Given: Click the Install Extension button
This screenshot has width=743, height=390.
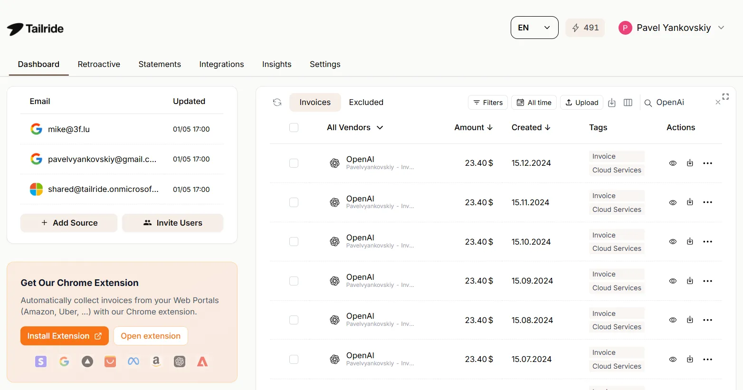Looking at the screenshot, I should click(65, 336).
